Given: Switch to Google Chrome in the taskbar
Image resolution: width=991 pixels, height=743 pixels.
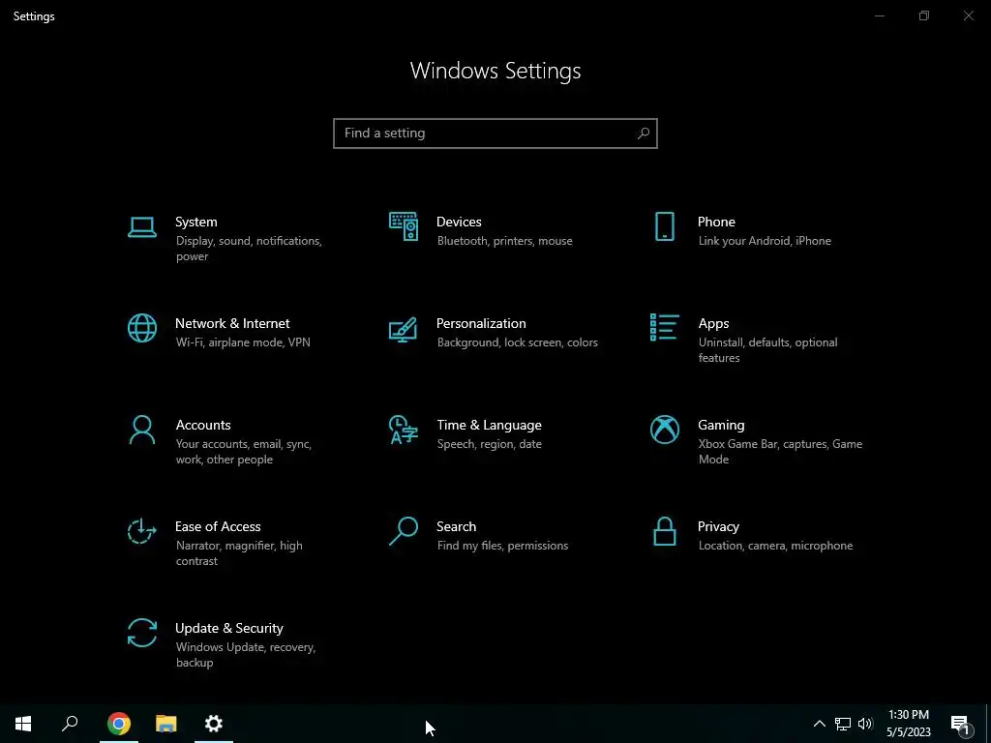Looking at the screenshot, I should click(119, 724).
